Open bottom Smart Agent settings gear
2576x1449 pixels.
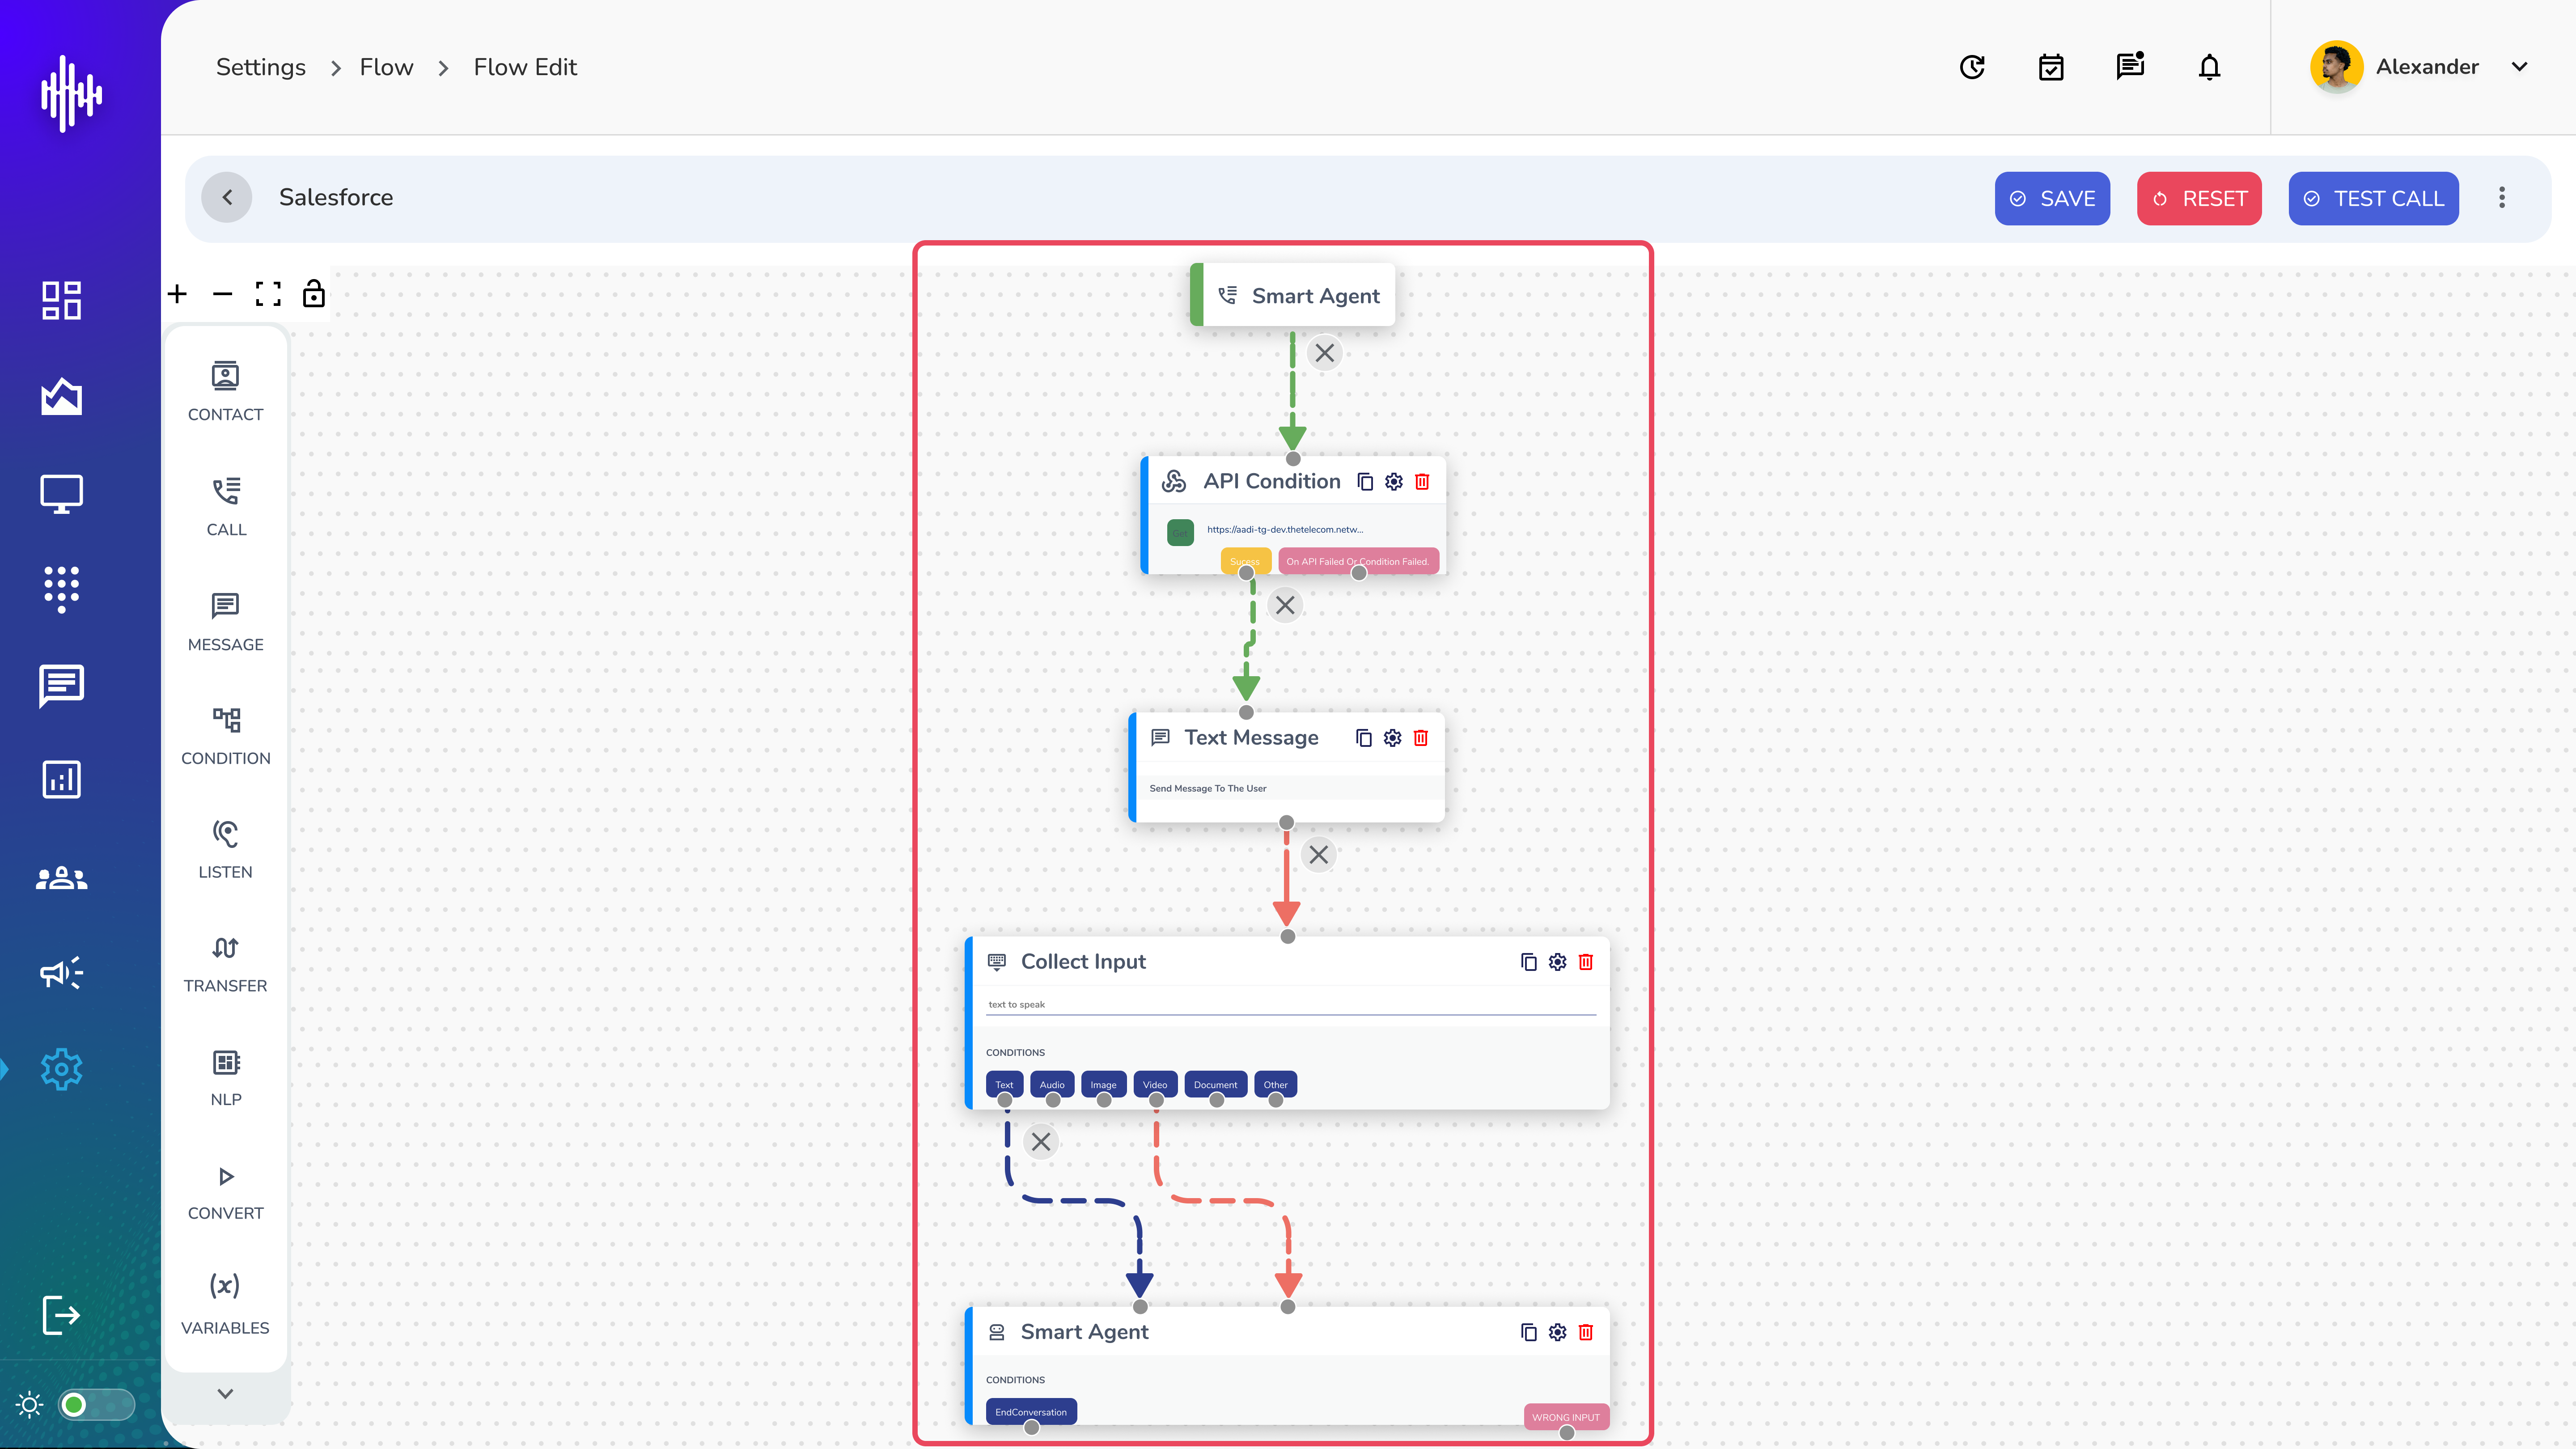coord(1557,1332)
